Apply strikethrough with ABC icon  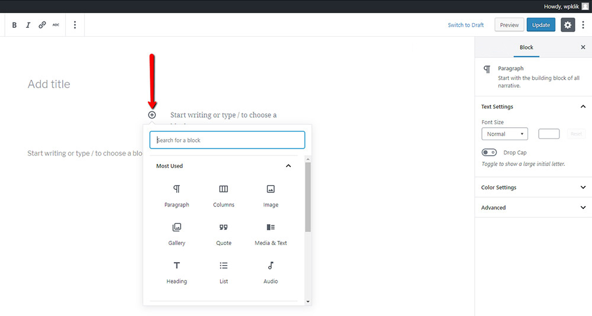[56, 25]
